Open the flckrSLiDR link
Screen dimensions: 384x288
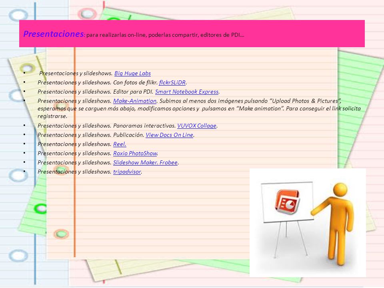pos(172,82)
